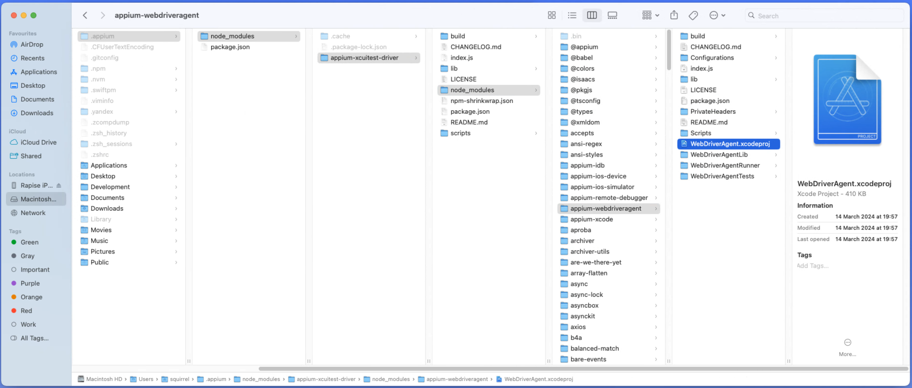
Task: Click the Share toolbar icon
Action: pos(674,15)
